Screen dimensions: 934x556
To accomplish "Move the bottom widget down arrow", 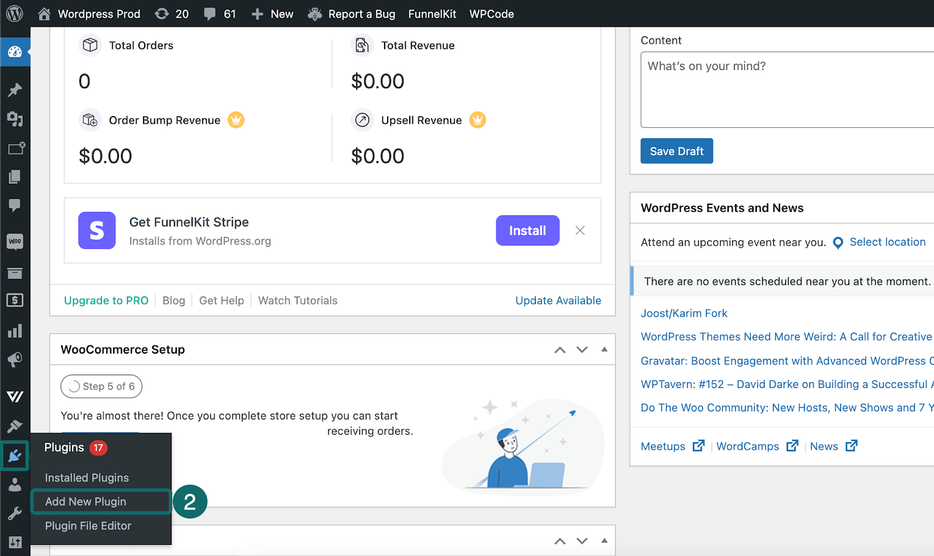I will click(x=582, y=541).
